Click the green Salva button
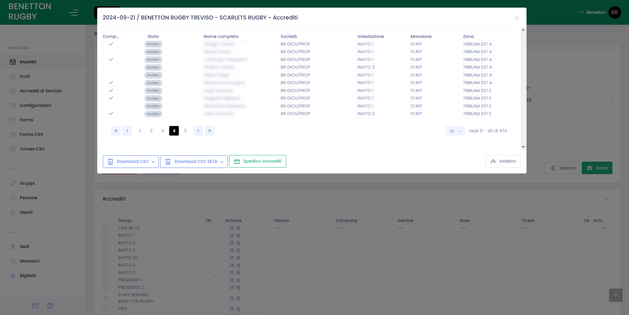 click(x=597, y=168)
